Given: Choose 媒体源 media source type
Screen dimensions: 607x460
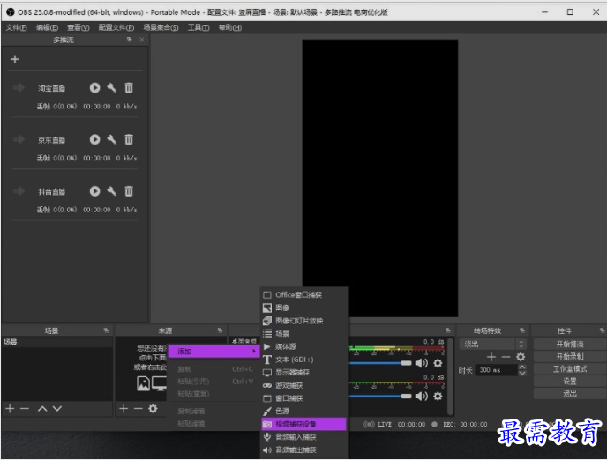Looking at the screenshot, I should 304,346.
